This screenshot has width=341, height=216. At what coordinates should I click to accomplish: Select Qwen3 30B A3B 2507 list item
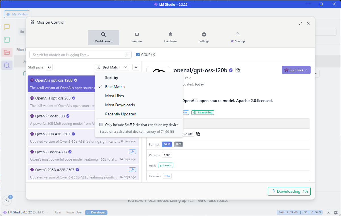coord(83,138)
